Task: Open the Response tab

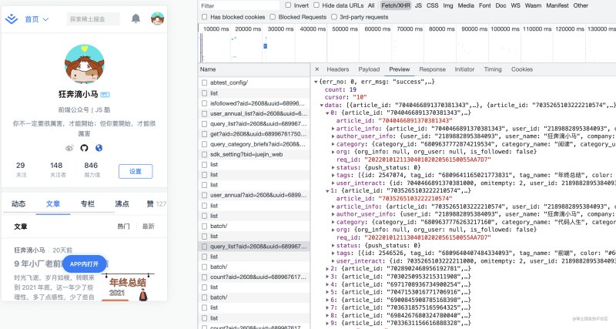Action: click(432, 69)
